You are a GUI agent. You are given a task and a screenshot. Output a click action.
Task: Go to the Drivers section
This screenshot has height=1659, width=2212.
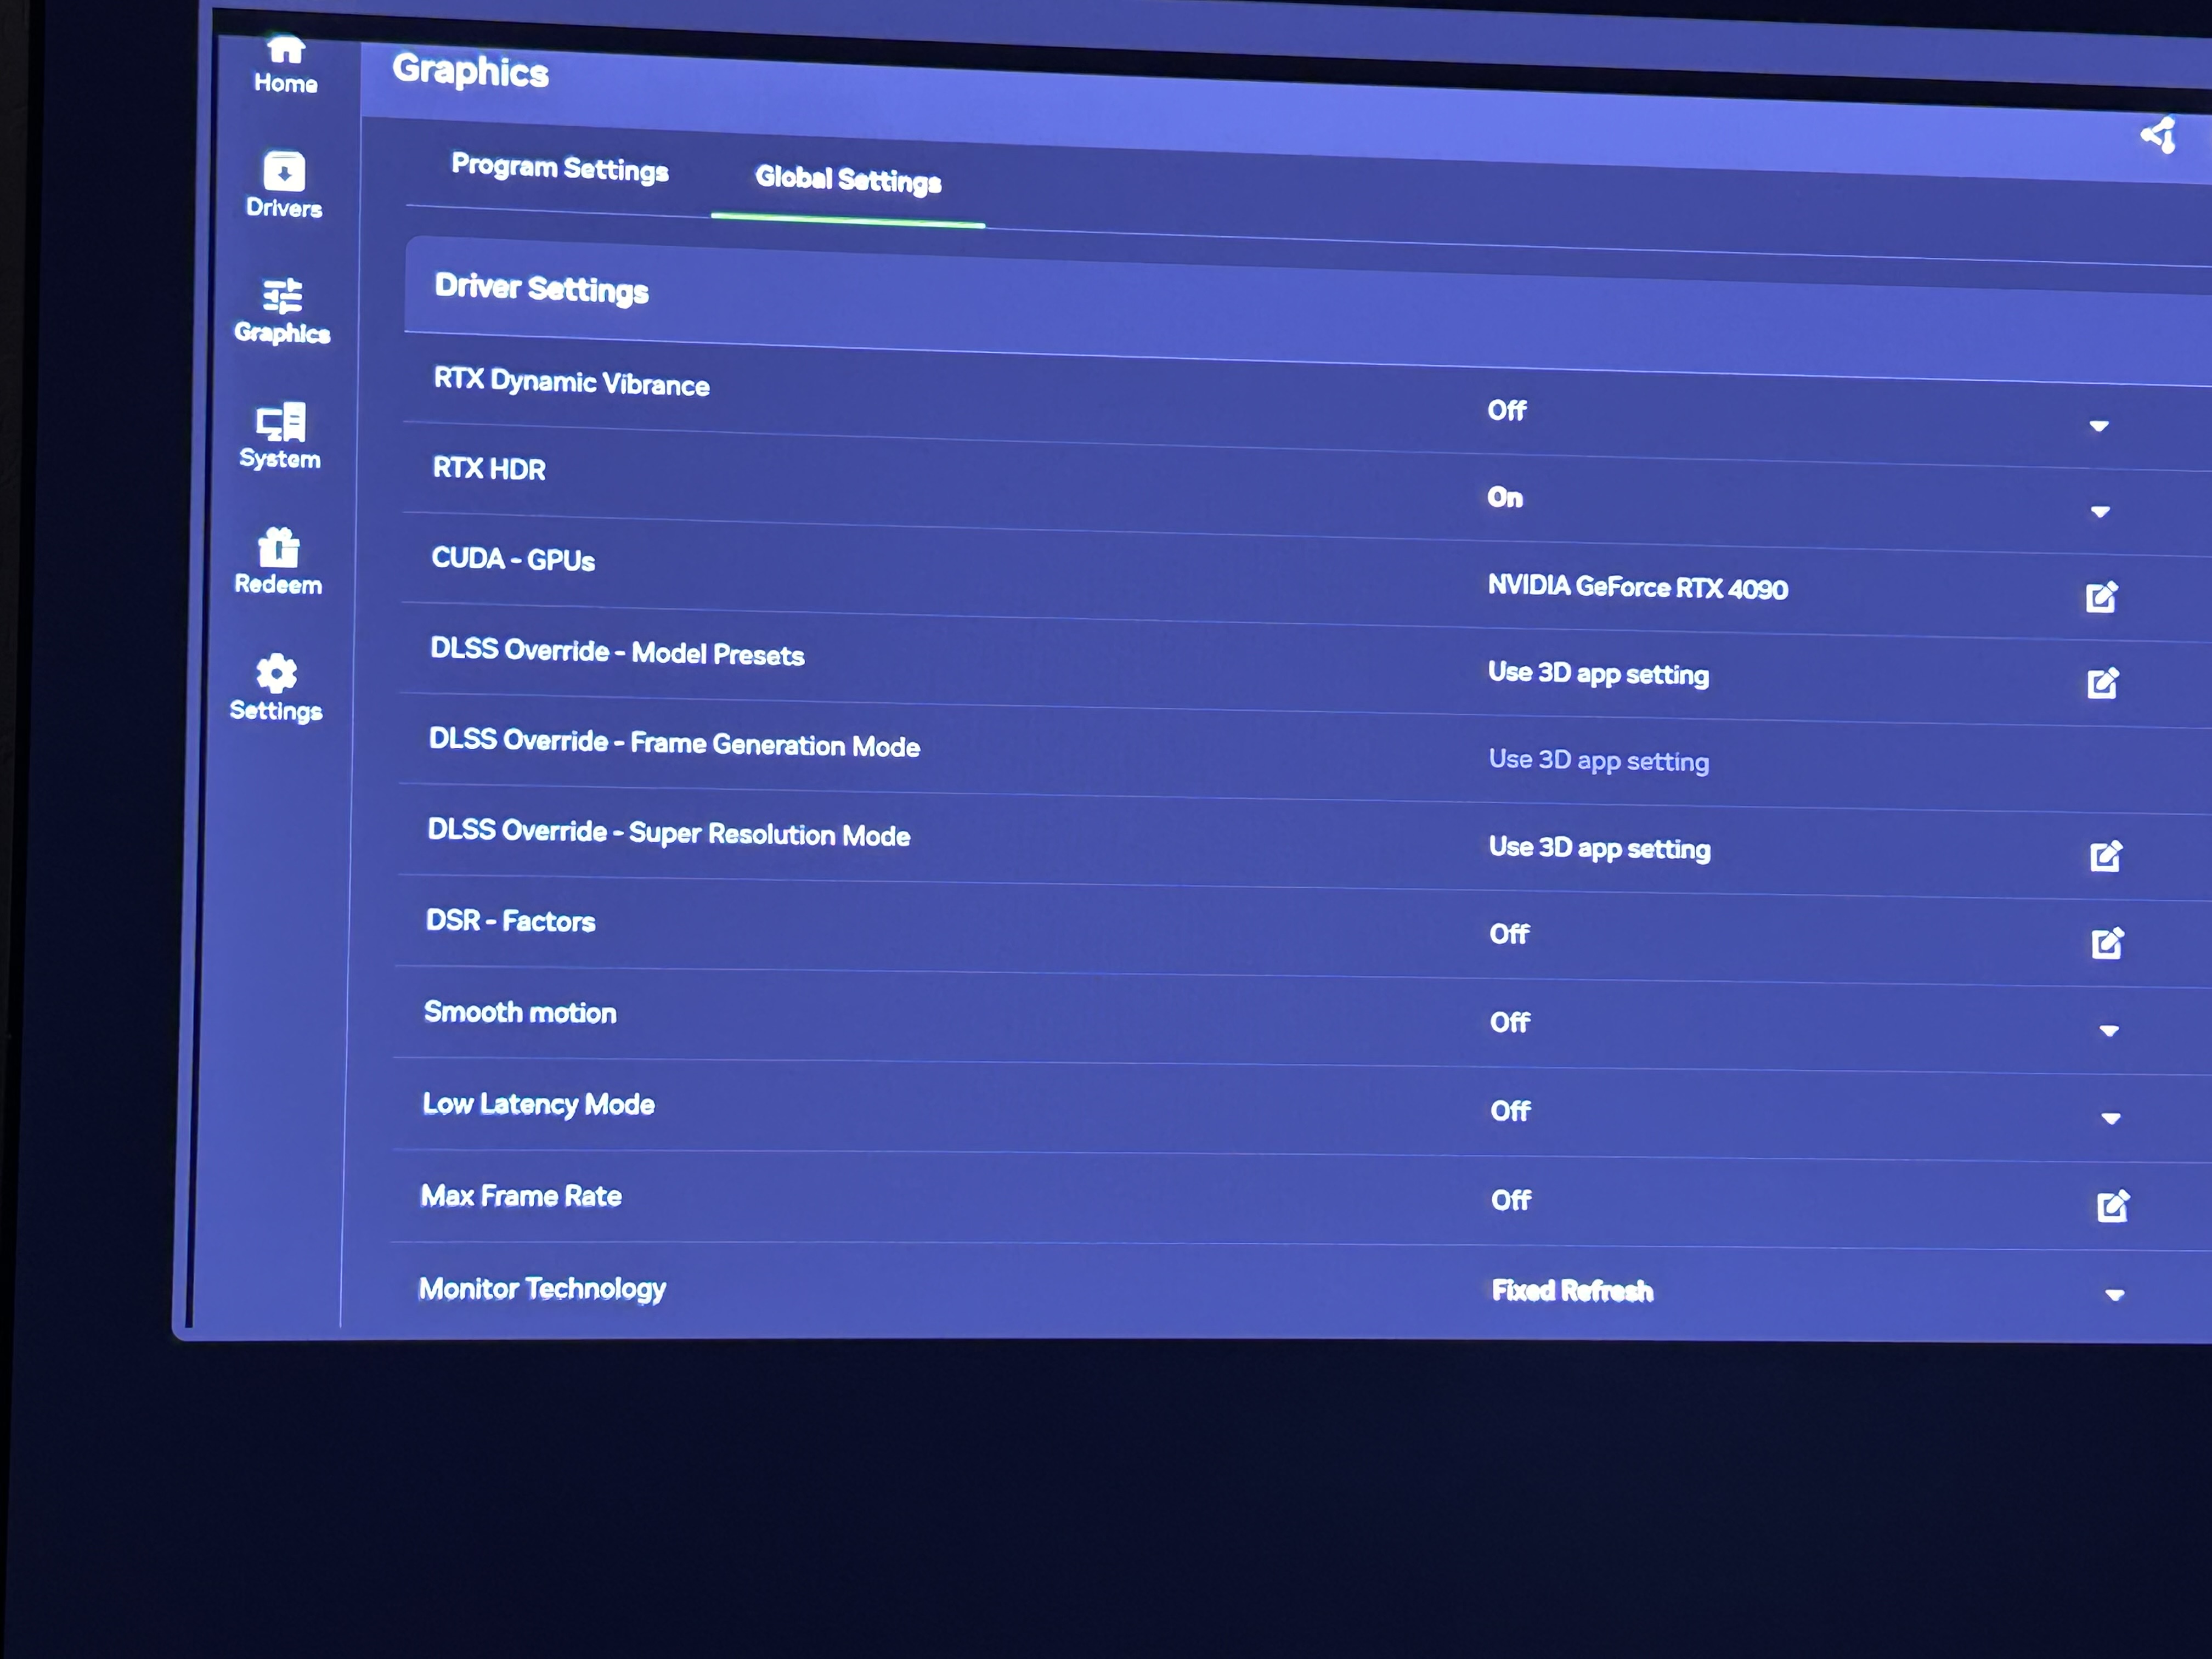point(284,185)
